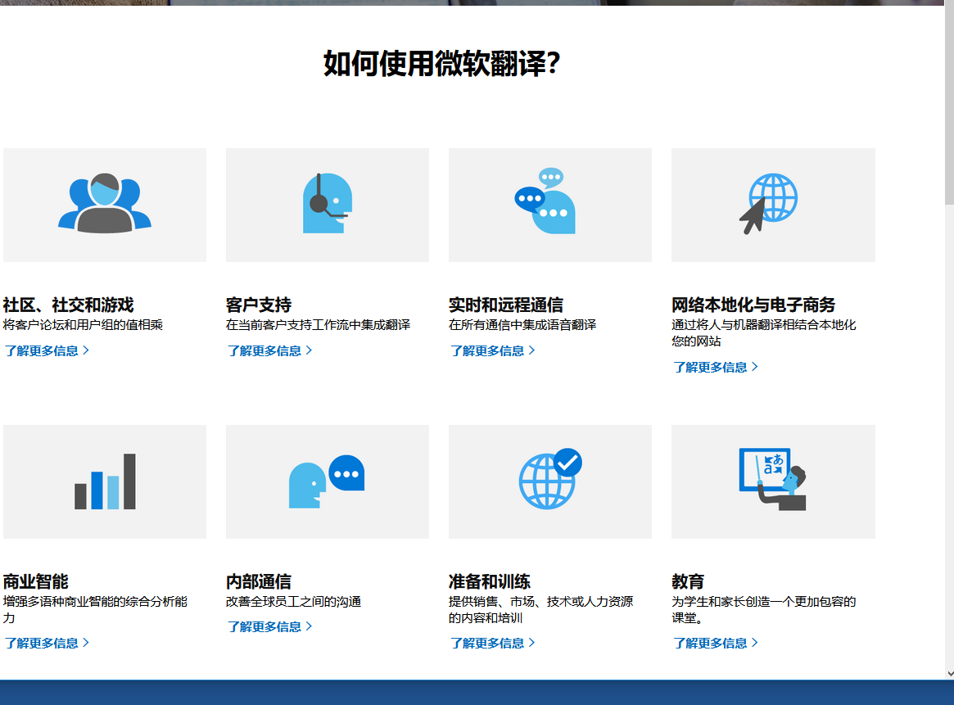Click description 提供销售、市场、技术或人力资源的内容和培训
Image resolution: width=954 pixels, height=705 pixels.
(x=541, y=609)
